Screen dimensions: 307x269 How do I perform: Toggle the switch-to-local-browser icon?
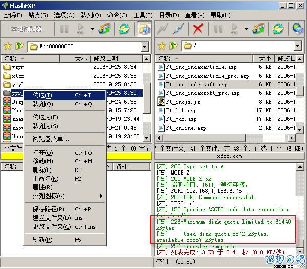pyautogui.click(x=144, y=29)
